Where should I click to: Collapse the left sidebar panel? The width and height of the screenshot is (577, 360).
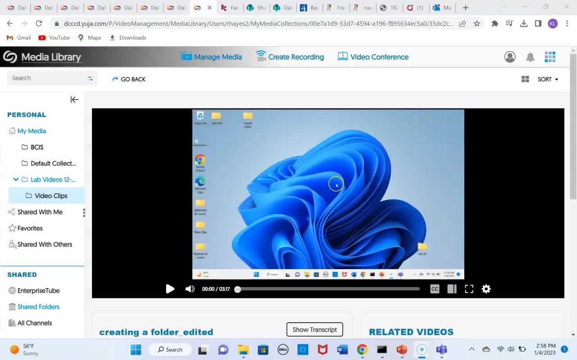(74, 99)
